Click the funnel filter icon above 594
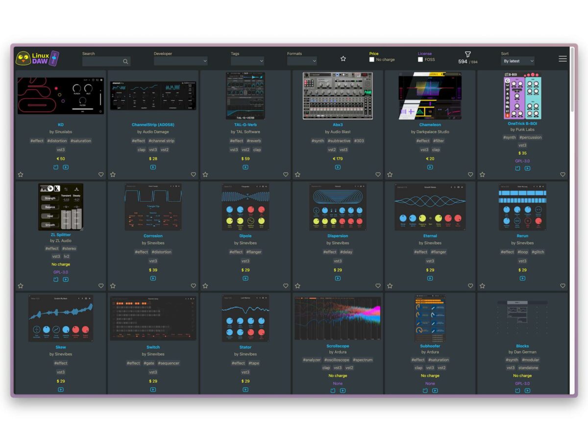The width and height of the screenshot is (588, 441). pos(467,54)
